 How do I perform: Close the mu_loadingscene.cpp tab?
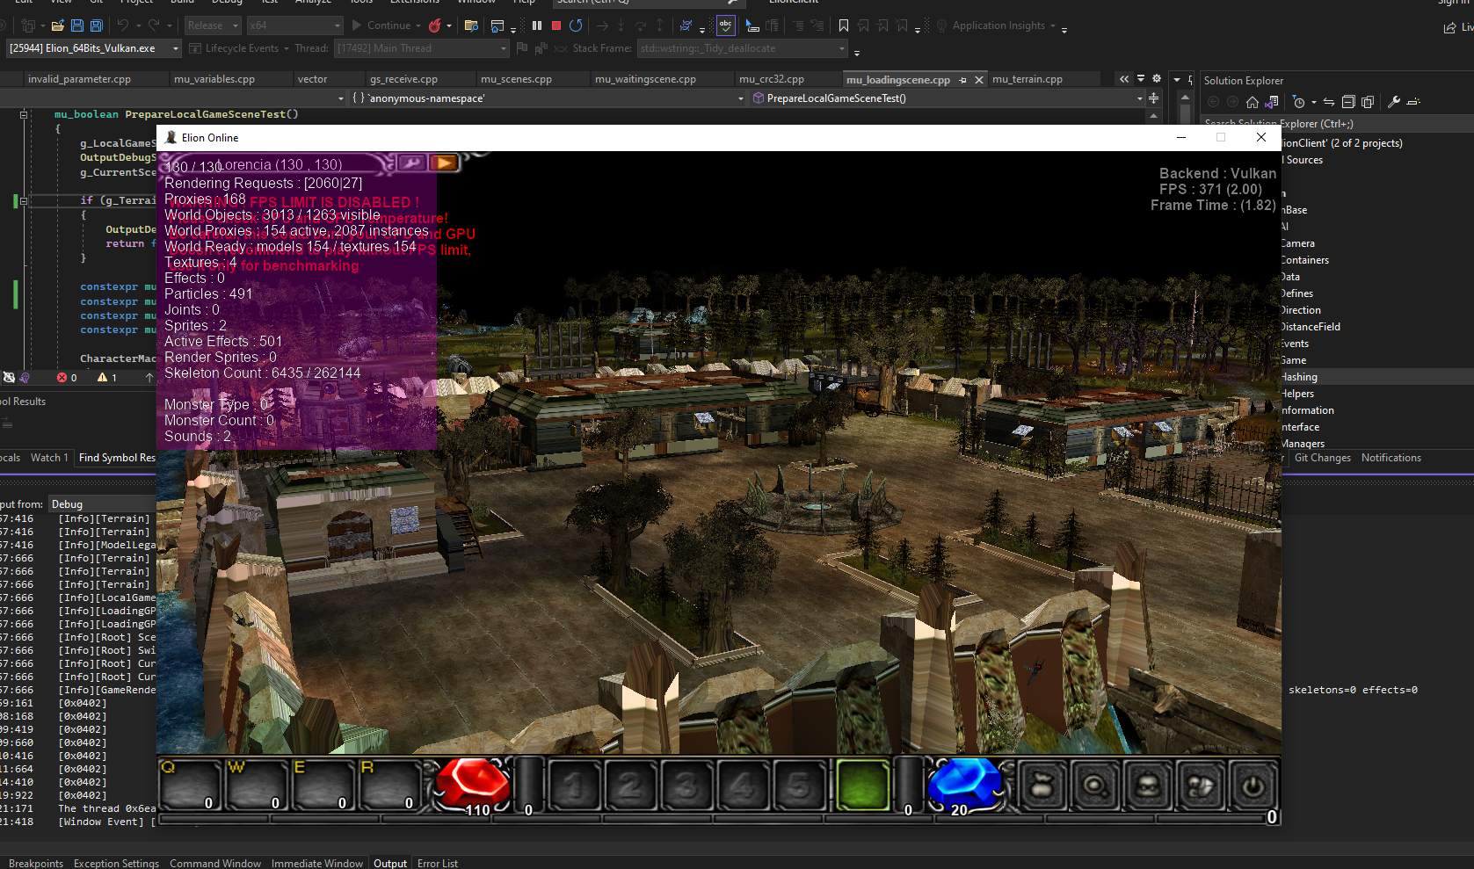point(979,80)
